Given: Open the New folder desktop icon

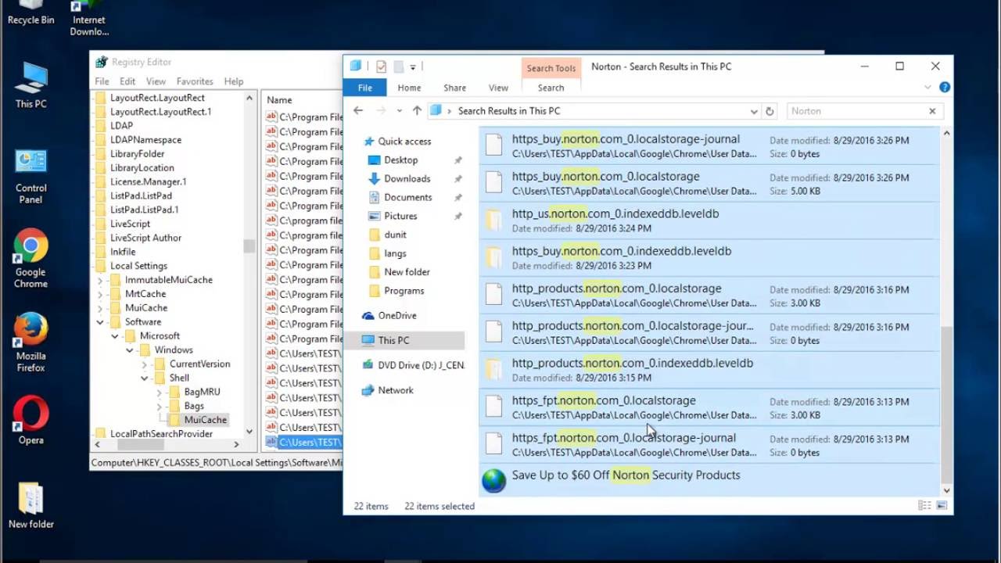Looking at the screenshot, I should coord(30,505).
